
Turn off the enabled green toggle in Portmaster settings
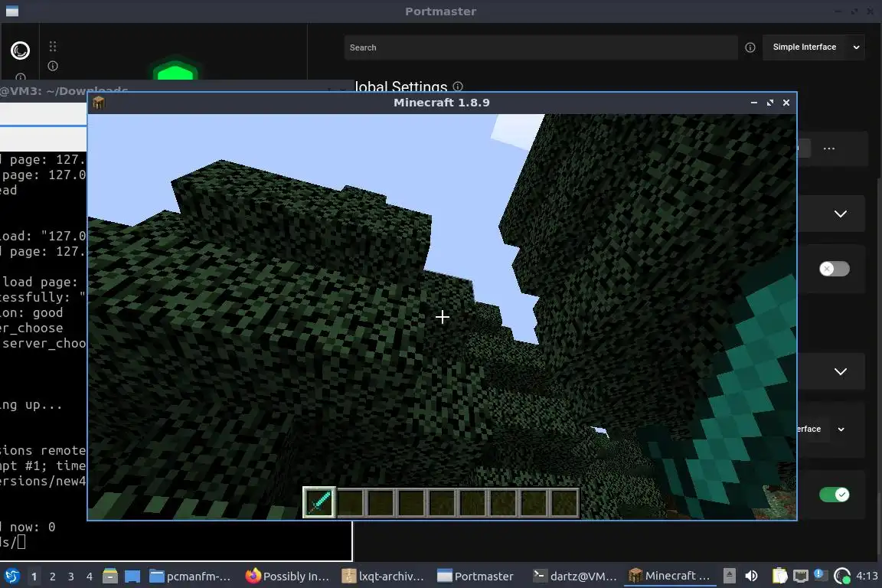835,495
